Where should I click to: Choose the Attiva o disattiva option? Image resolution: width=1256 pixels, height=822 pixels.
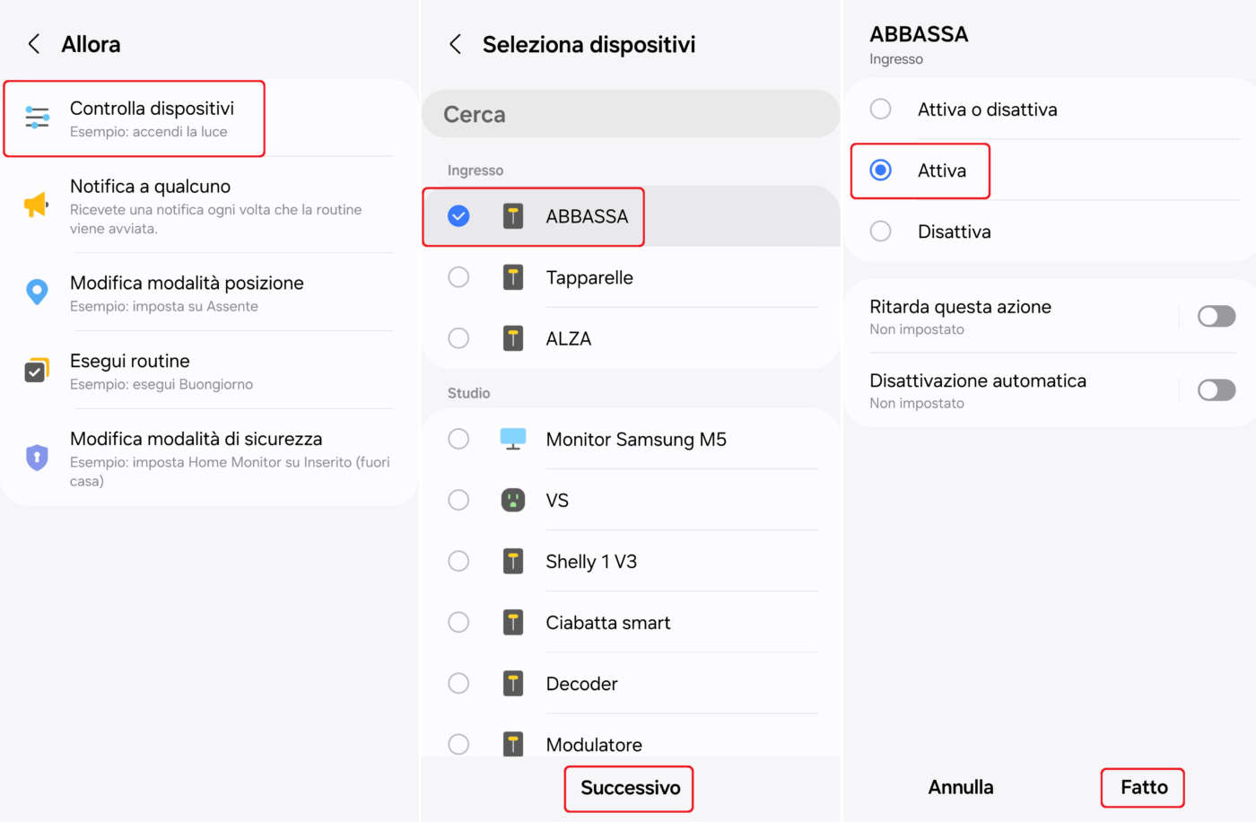(x=881, y=109)
